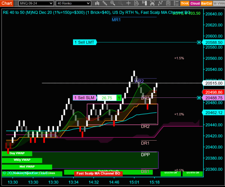This screenshot has width=225, height=187.
Task: Click the +1.0% level label
Action: (179, 114)
